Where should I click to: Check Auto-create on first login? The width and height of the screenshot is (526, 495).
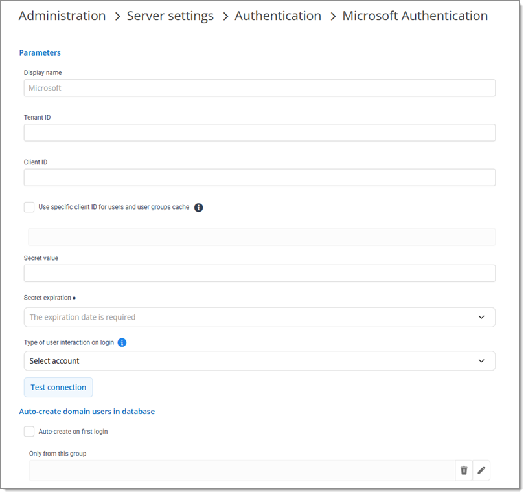29,431
